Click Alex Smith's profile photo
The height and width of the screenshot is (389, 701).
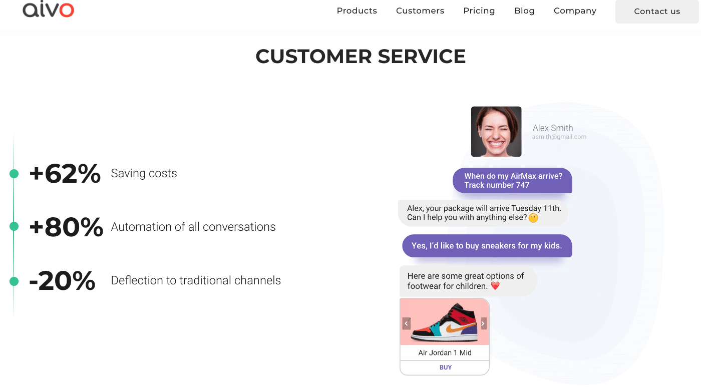[496, 132]
